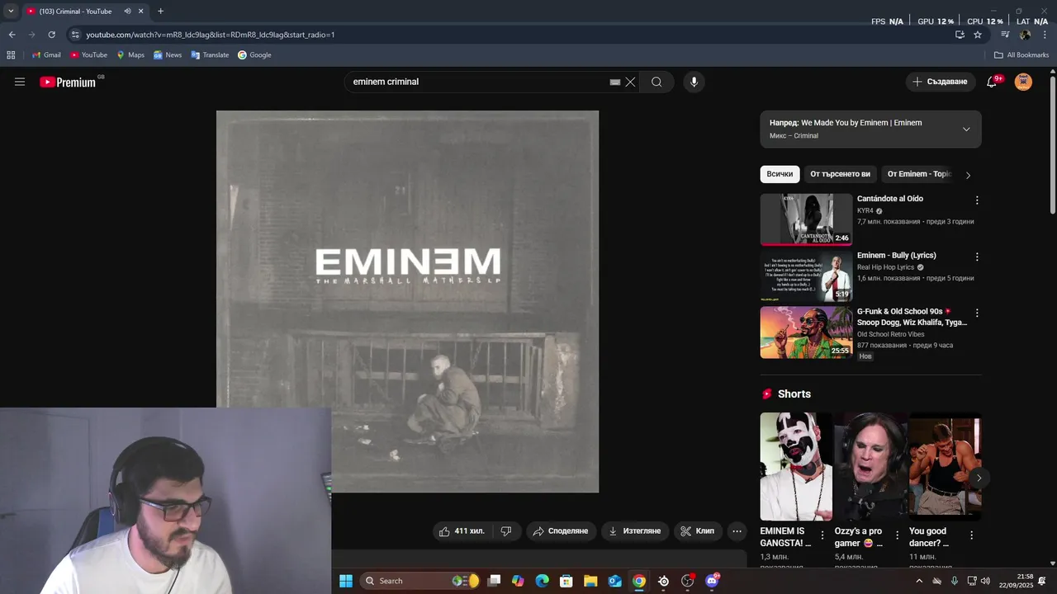Open options for G-Funk & Old School 90s
Viewport: 1057px width, 594px height.
[x=977, y=313]
